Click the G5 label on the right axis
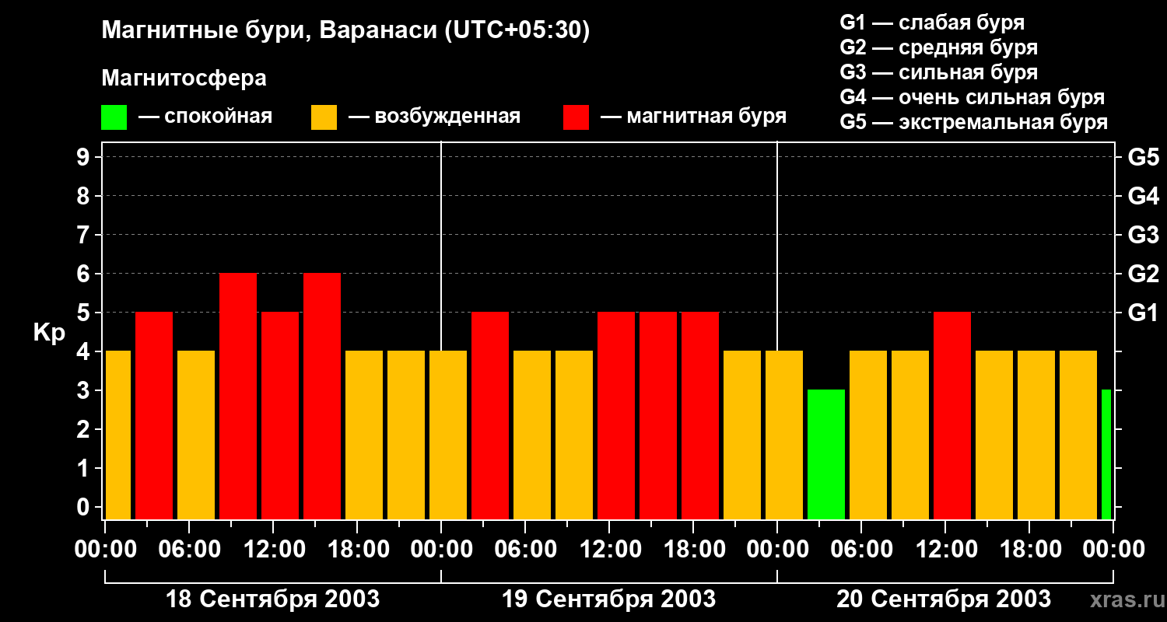This screenshot has width=1167, height=622. (x=1143, y=157)
